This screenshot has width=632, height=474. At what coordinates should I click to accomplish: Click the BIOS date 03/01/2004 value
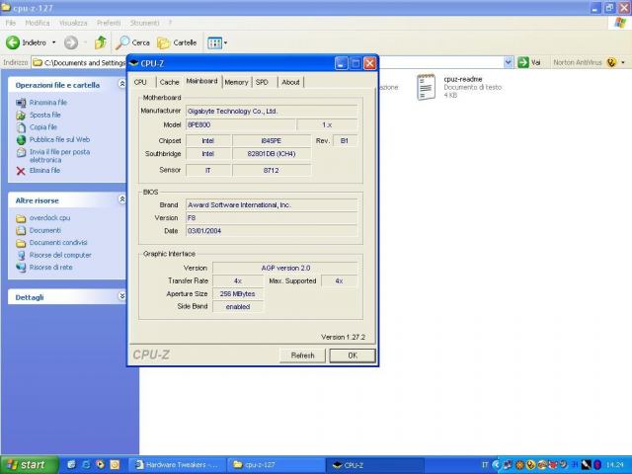204,231
